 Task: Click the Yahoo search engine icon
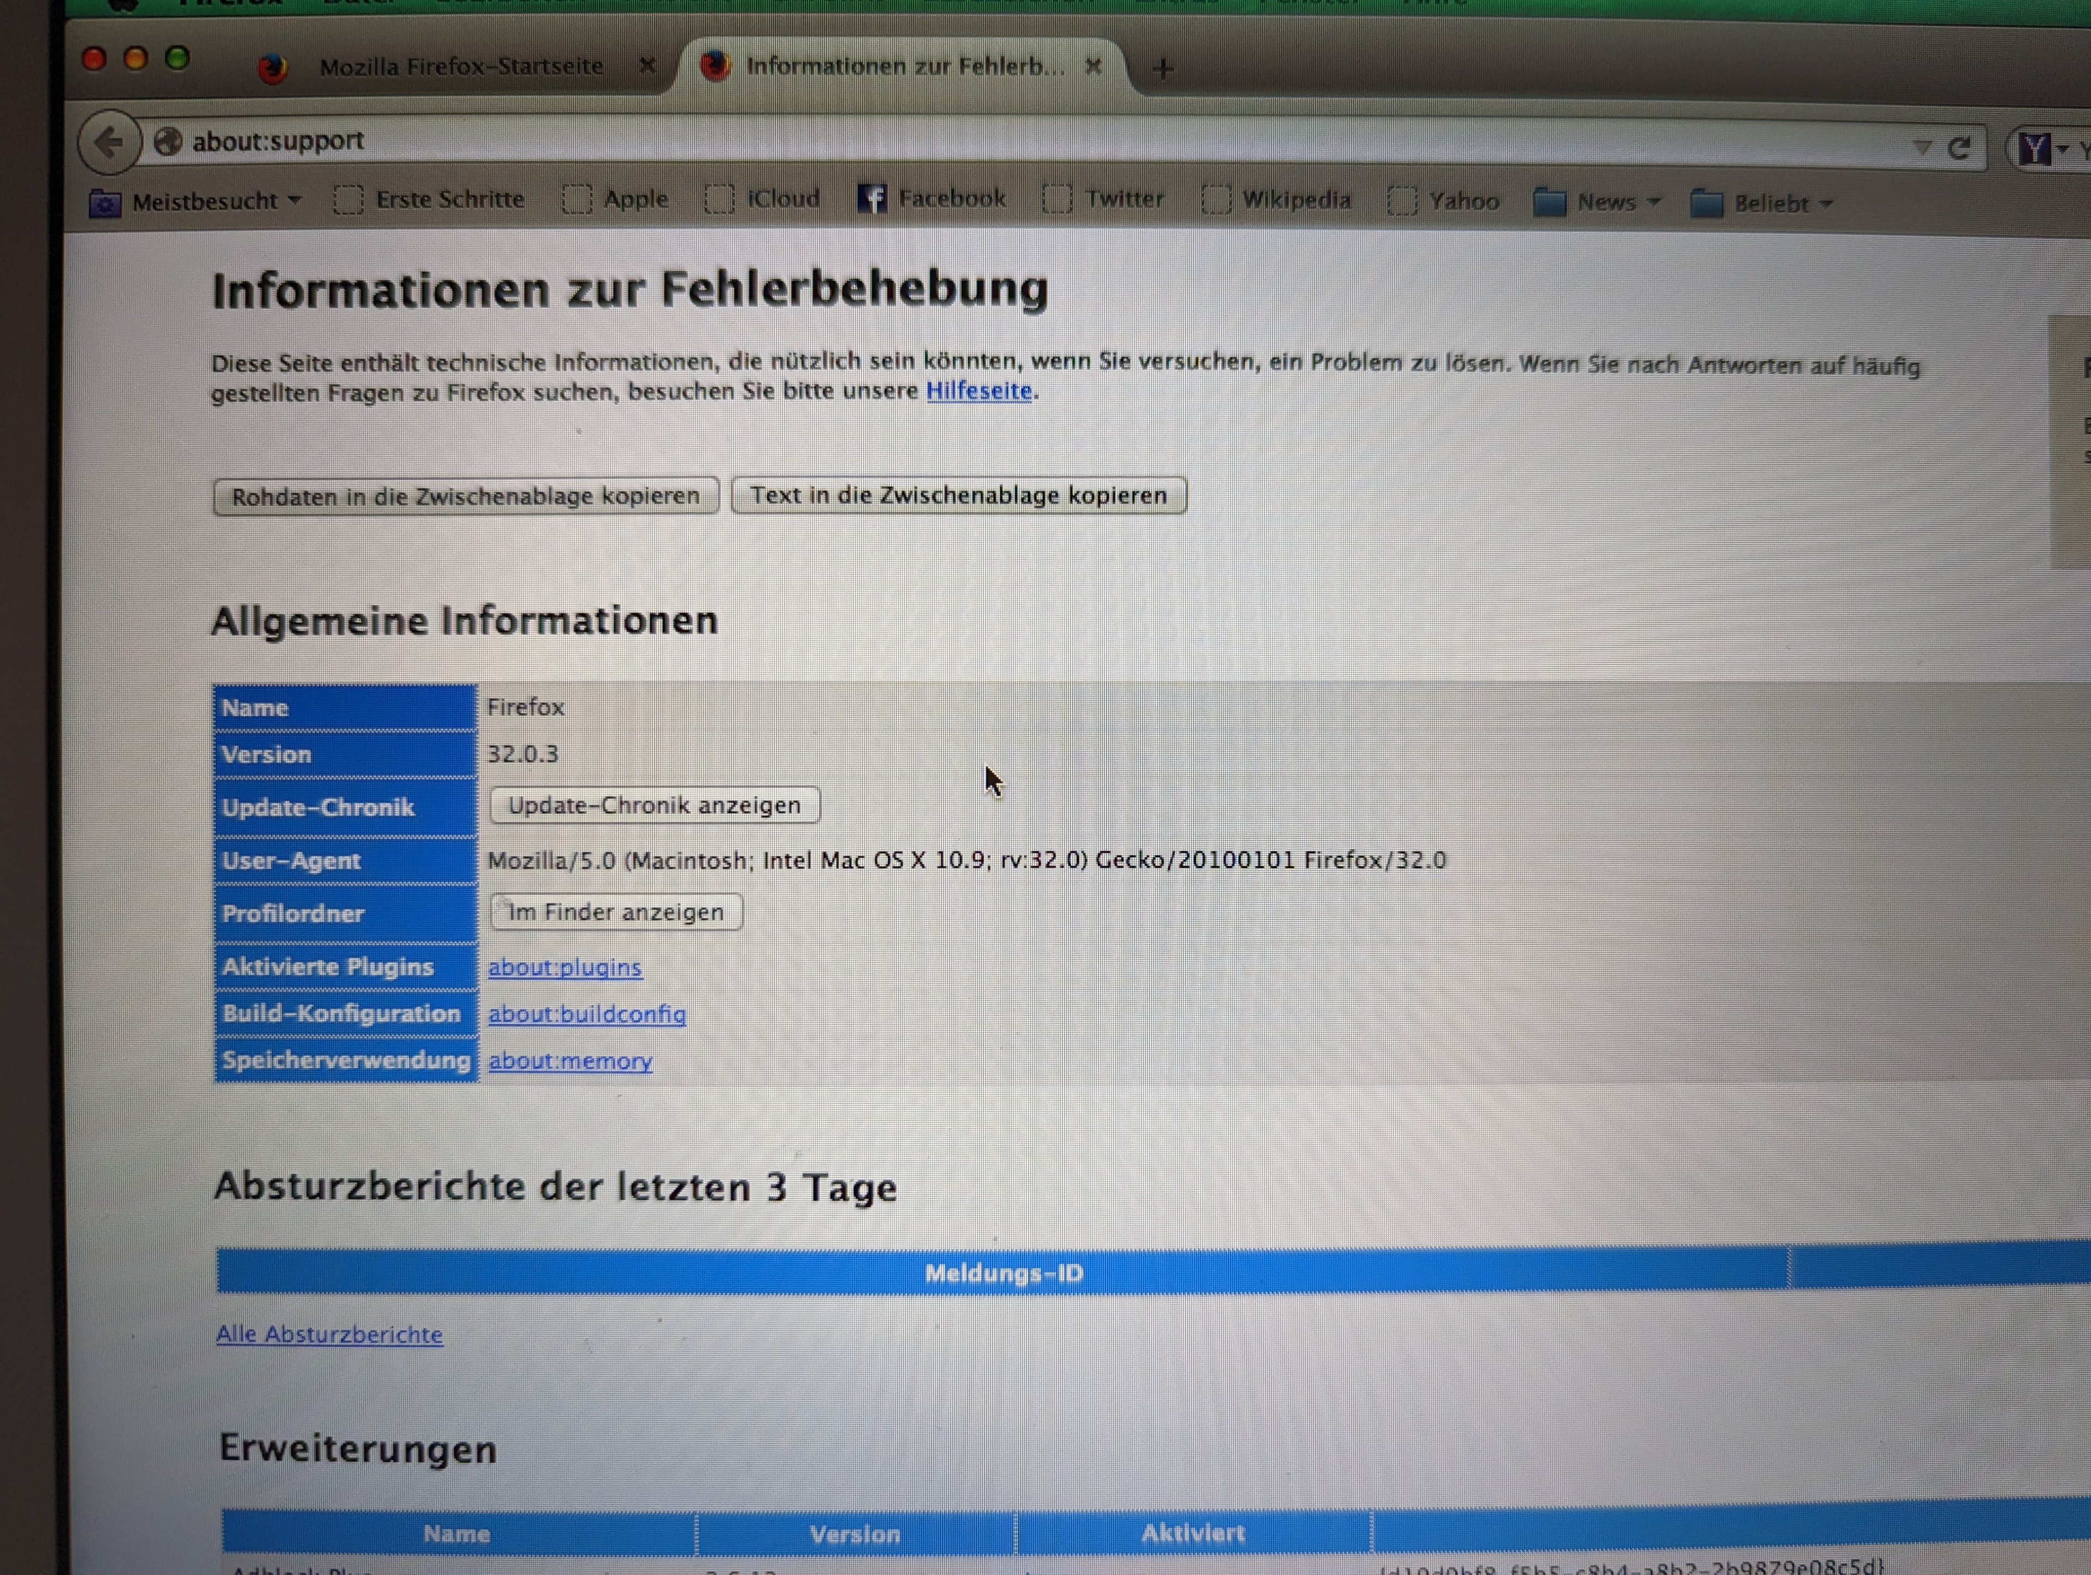click(x=2034, y=149)
